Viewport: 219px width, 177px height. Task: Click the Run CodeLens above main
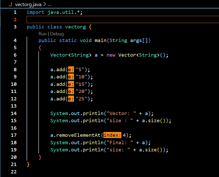point(43,34)
